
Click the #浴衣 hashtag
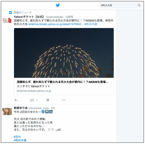click(x=17, y=137)
